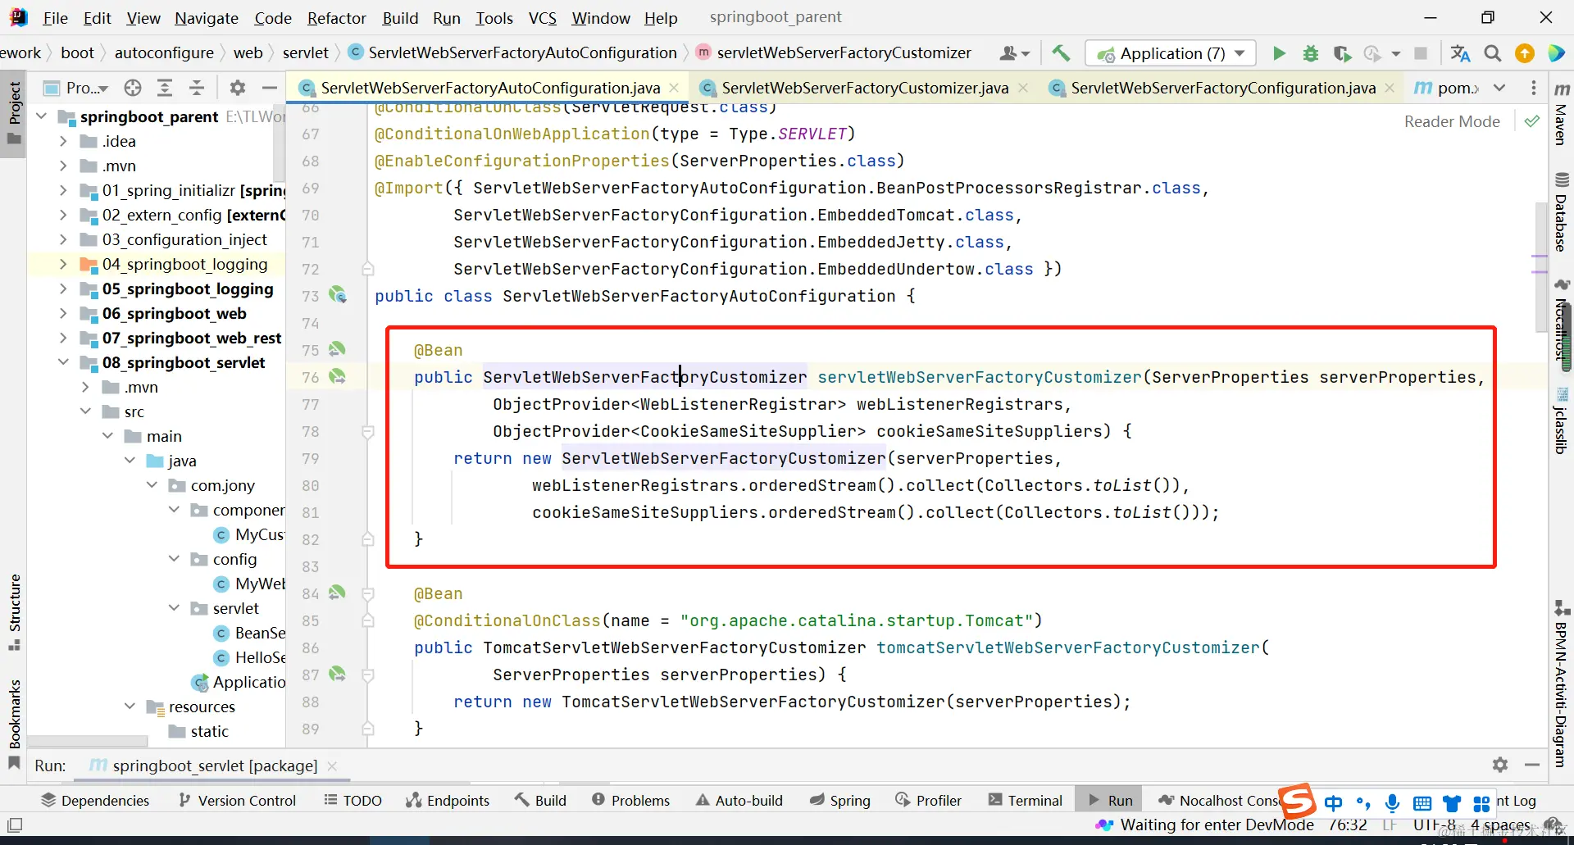Show hidden editor tabs dropdown
The height and width of the screenshot is (845, 1574).
[x=1499, y=88]
